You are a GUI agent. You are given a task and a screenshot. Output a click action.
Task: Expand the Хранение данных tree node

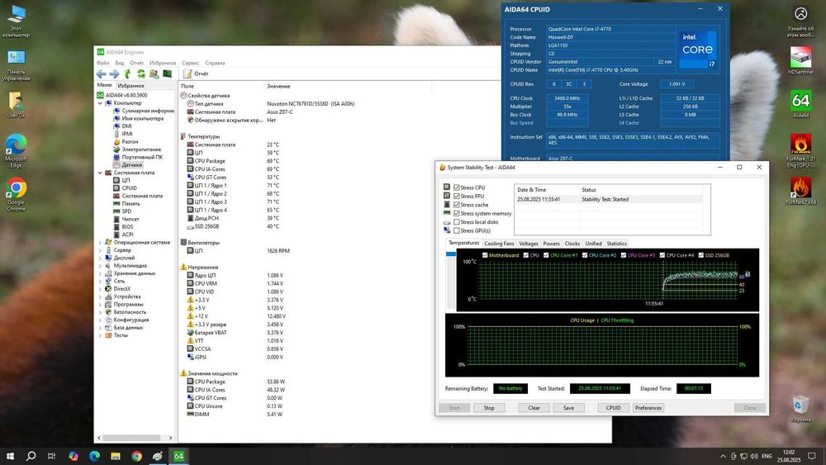100,273
